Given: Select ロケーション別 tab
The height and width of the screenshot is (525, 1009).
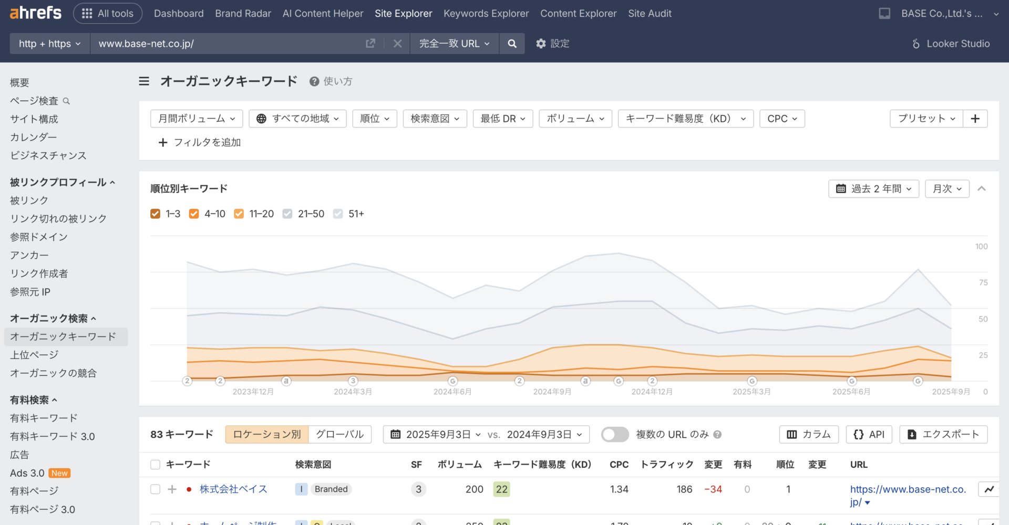Looking at the screenshot, I should 267,434.
